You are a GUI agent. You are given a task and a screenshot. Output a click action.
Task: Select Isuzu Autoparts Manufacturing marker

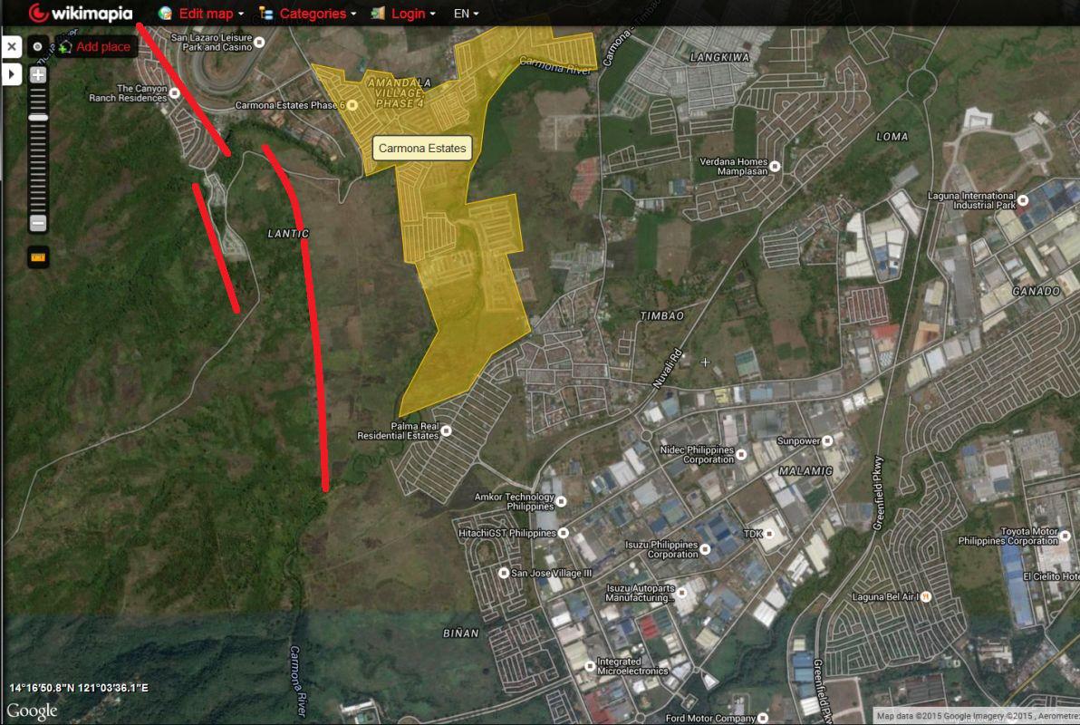682,593
